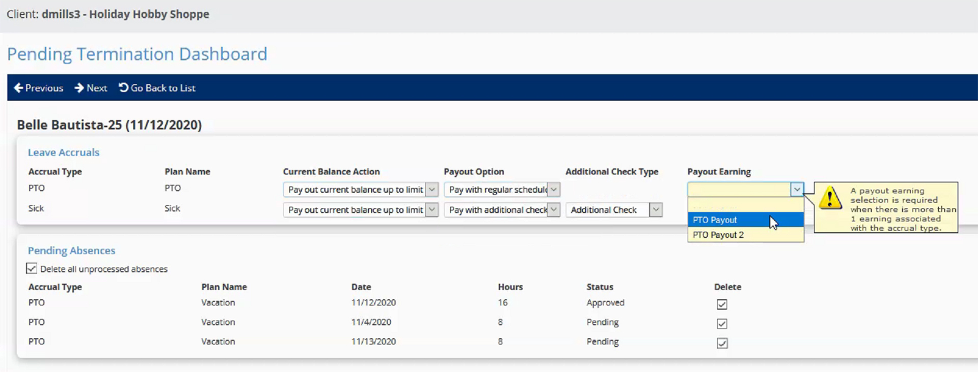Click the Next navigation link text
978x372 pixels.
[x=97, y=88]
